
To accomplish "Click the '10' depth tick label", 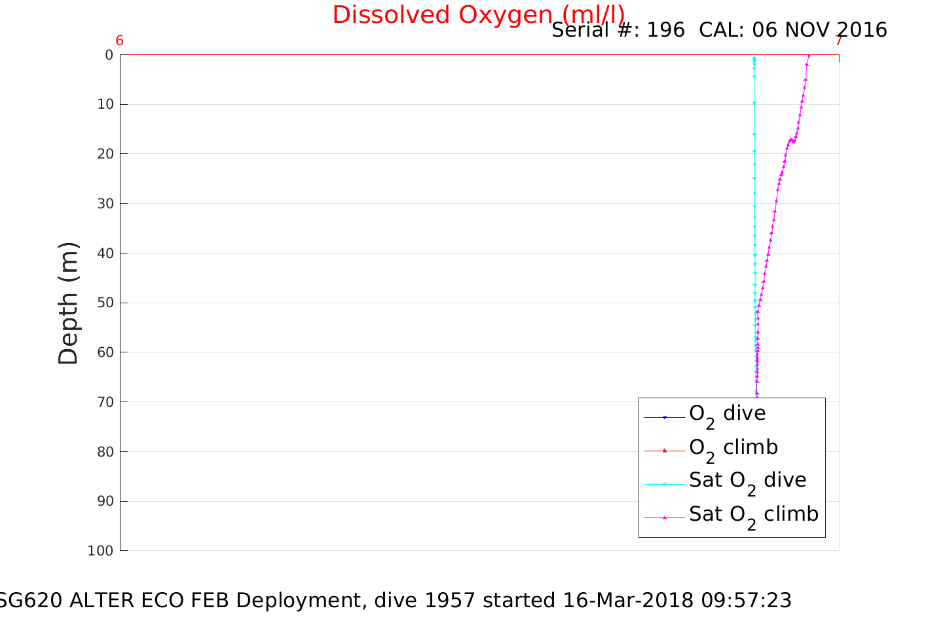I will (x=105, y=105).
